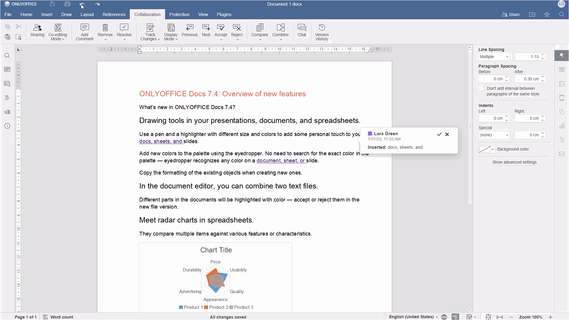Click Show advanced settings link
Image resolution: width=569 pixels, height=320 pixels.
click(x=514, y=162)
